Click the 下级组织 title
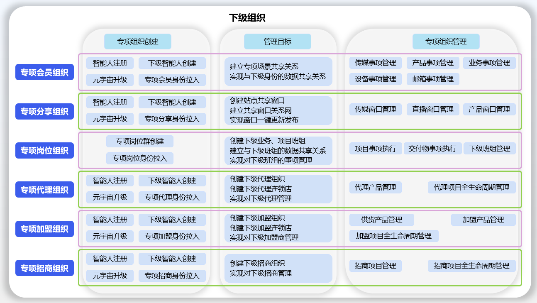The image size is (537, 303). coord(247,18)
